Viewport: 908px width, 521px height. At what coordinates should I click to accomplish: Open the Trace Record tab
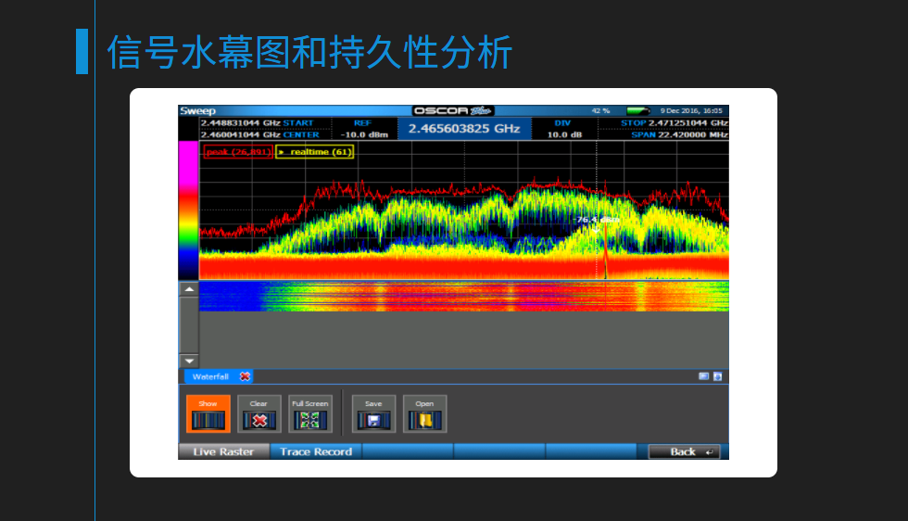(x=316, y=451)
